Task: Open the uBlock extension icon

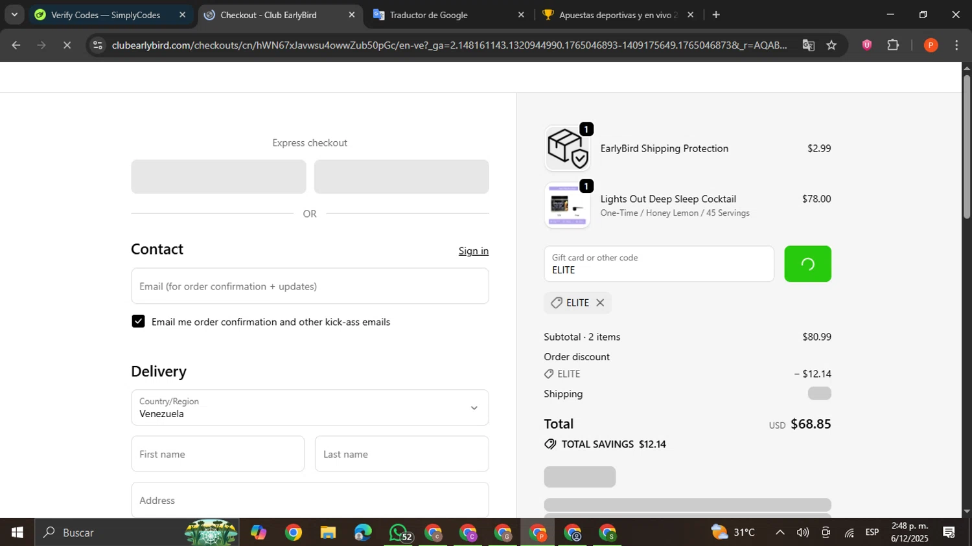Action: click(x=867, y=45)
